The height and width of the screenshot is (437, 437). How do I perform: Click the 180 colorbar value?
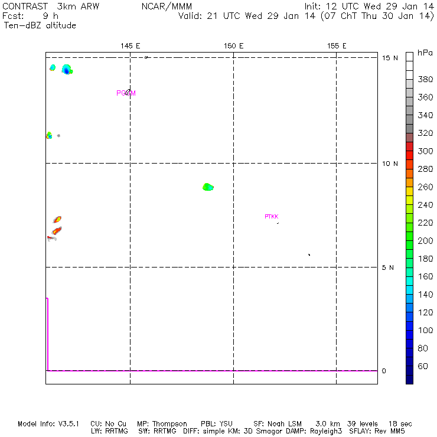point(425,259)
